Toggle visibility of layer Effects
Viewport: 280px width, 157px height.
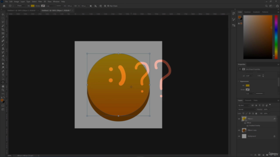[245, 123]
